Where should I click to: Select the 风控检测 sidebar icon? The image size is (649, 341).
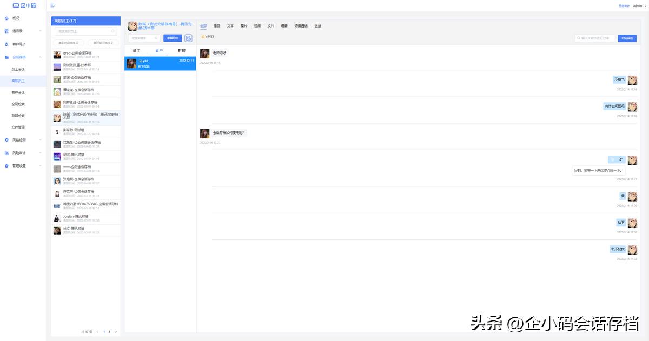[6, 140]
